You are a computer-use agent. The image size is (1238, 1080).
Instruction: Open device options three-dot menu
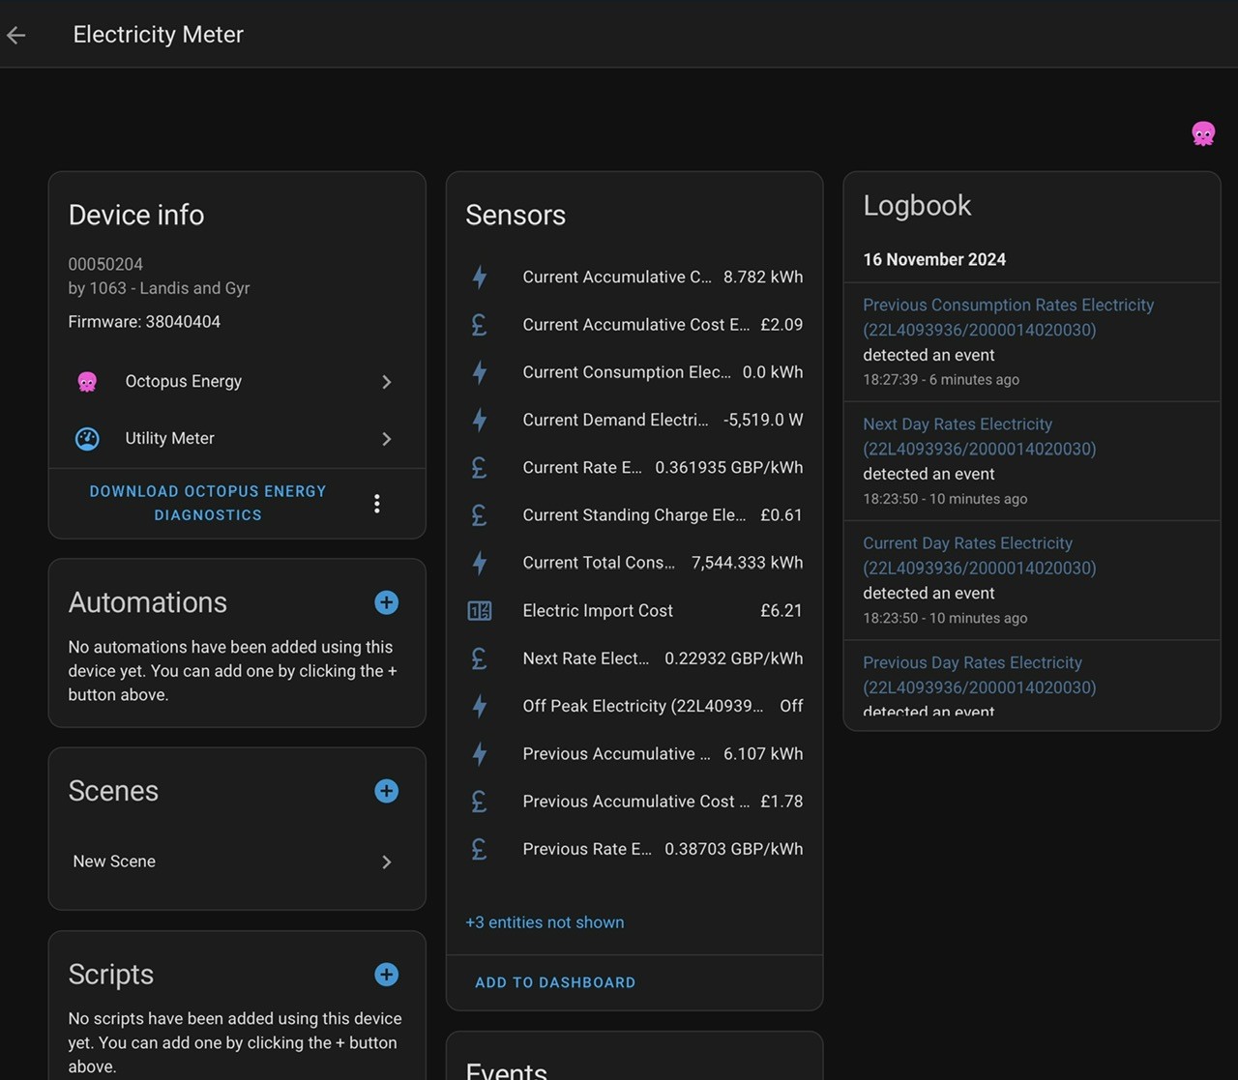coord(376,503)
